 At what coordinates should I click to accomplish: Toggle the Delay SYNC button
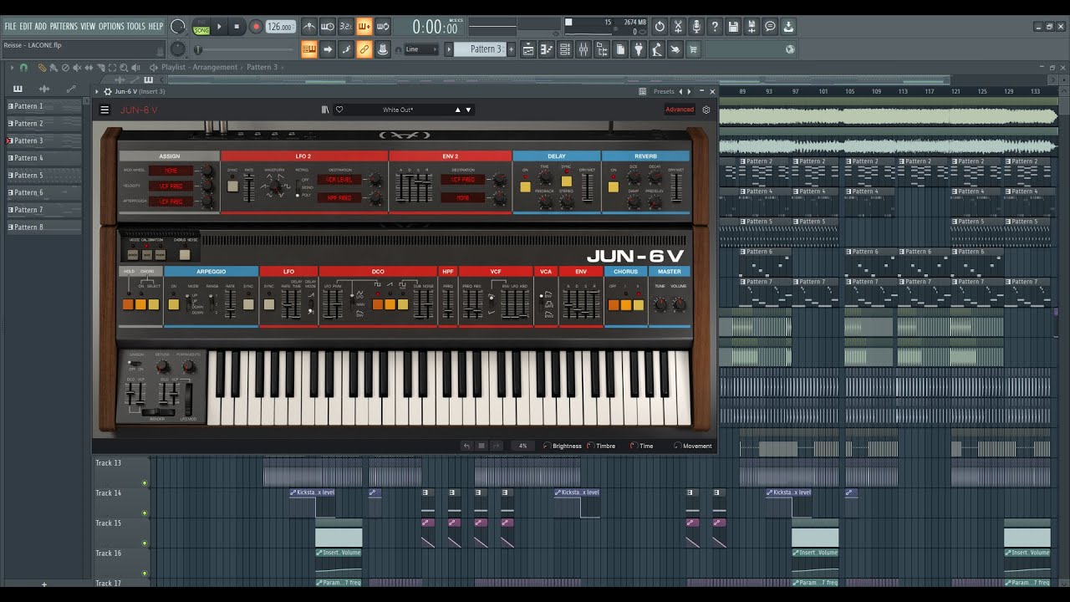pyautogui.click(x=566, y=181)
